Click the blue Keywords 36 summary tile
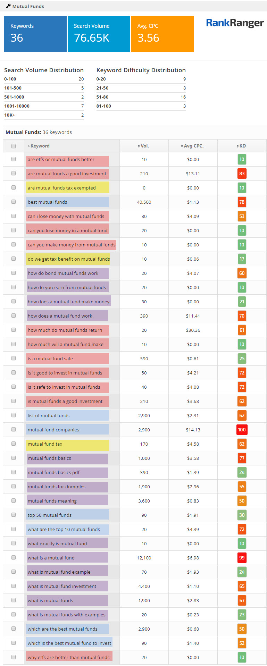This screenshot has width=267, height=666. 35,34
